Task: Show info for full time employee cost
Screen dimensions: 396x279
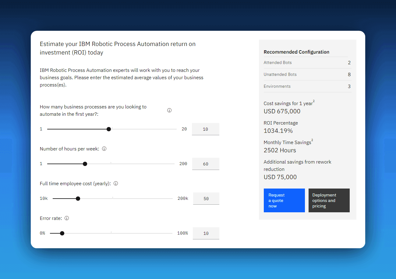Action: point(116,184)
